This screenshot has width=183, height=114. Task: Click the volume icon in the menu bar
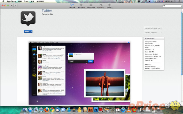click(150, 1)
